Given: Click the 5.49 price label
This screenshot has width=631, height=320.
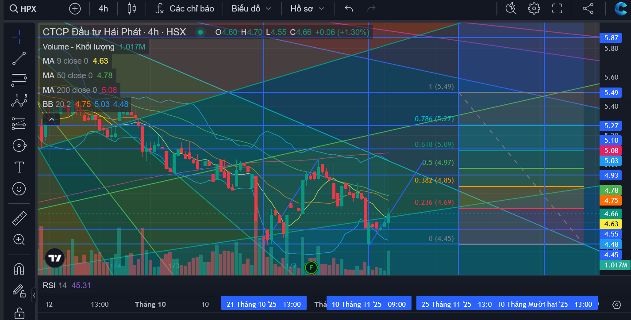Looking at the screenshot, I should pos(611,92).
